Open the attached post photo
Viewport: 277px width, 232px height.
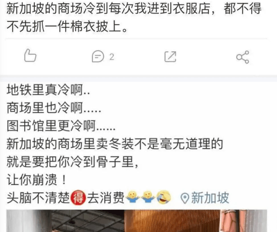pos(137,221)
